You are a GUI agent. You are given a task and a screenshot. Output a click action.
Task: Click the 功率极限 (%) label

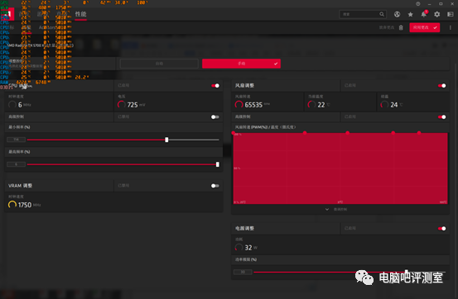pos(246,259)
